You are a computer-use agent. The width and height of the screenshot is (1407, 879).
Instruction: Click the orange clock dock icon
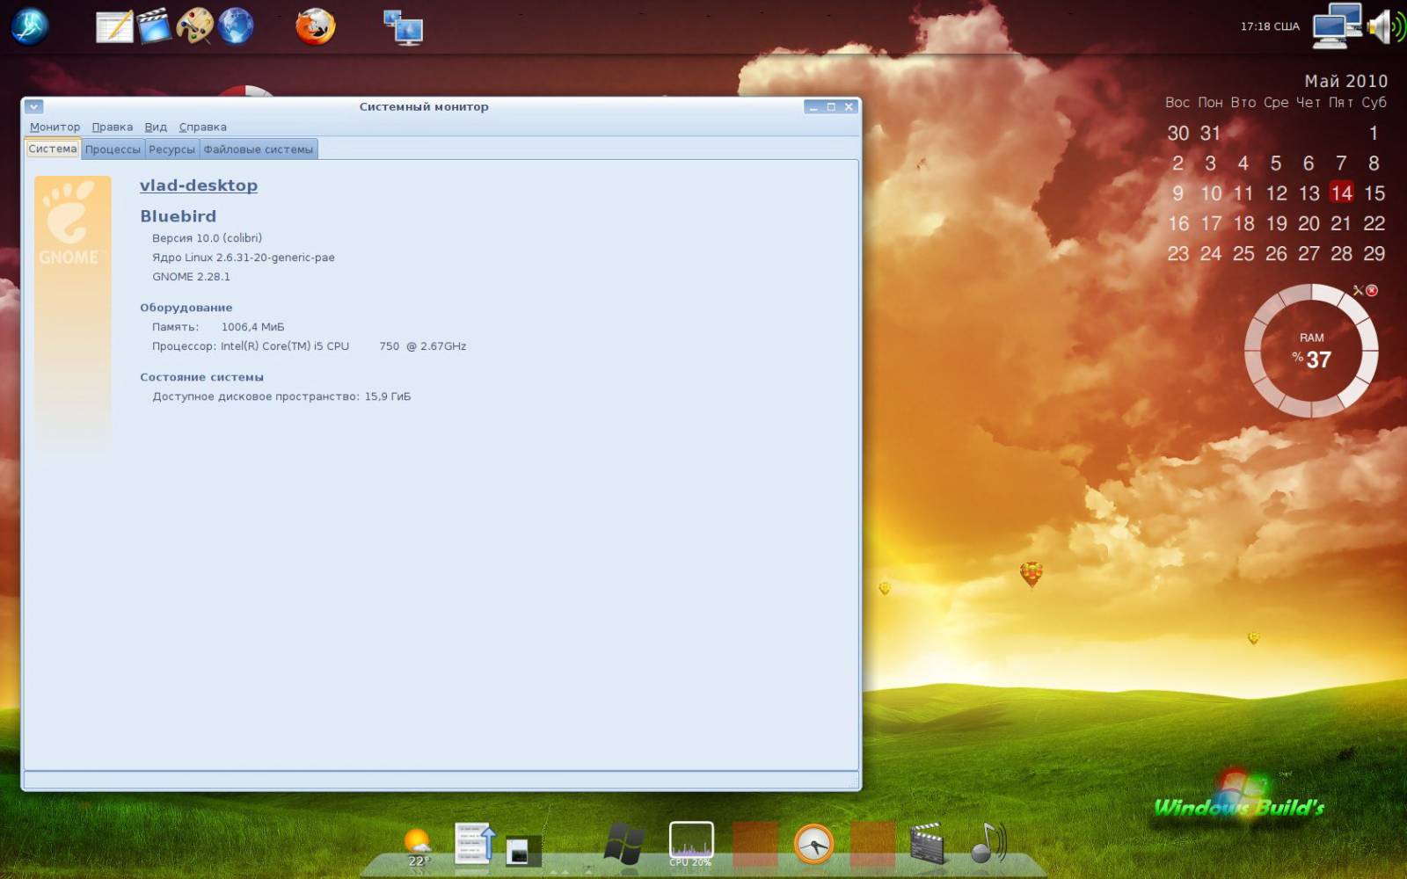click(x=813, y=845)
